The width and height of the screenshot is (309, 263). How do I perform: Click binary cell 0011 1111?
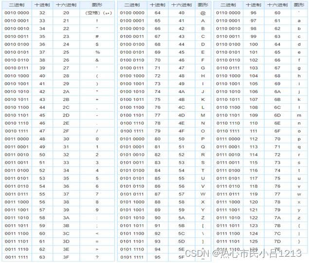pyautogui.click(x=17, y=257)
